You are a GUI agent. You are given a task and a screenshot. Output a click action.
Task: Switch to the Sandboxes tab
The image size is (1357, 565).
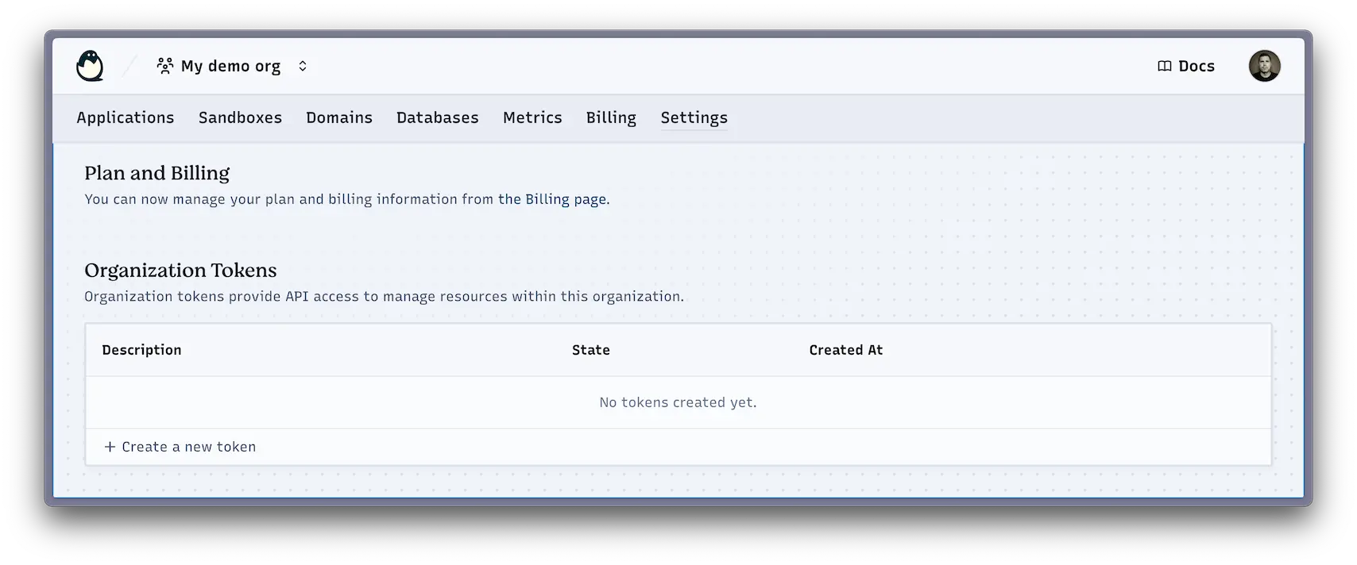point(240,117)
